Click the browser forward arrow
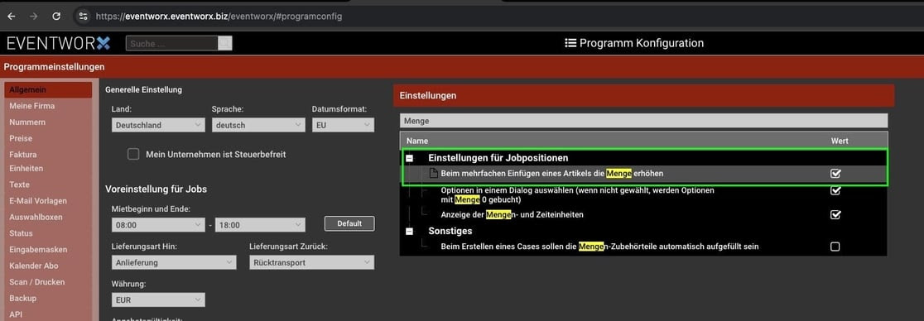 (x=34, y=17)
